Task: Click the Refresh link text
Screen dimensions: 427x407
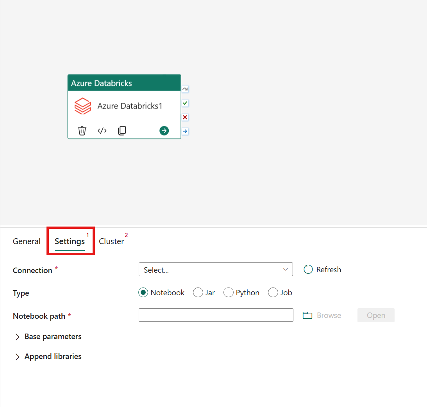Action: [329, 270]
